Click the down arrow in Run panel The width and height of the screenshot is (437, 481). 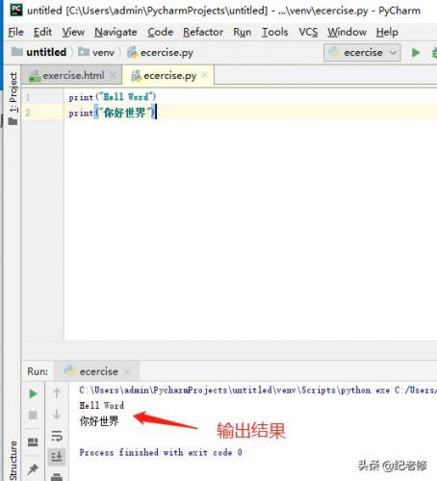[x=57, y=414]
